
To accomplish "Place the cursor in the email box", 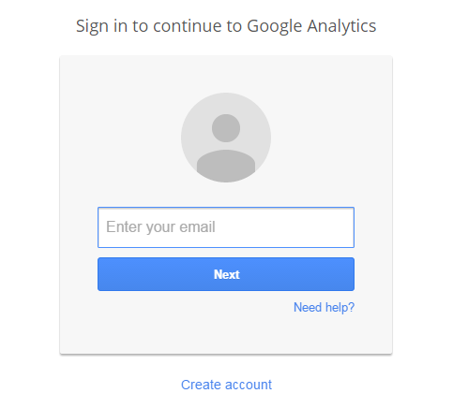I will pos(226,227).
